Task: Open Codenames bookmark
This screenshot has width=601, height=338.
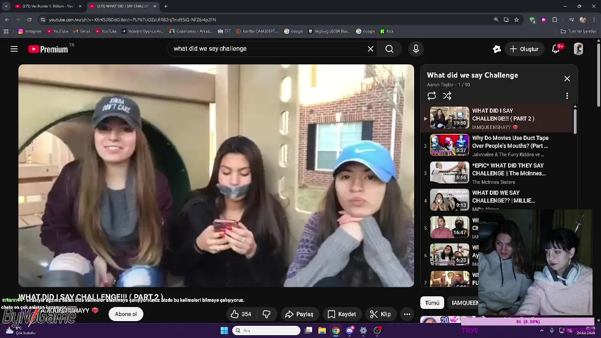Action: [x=191, y=31]
